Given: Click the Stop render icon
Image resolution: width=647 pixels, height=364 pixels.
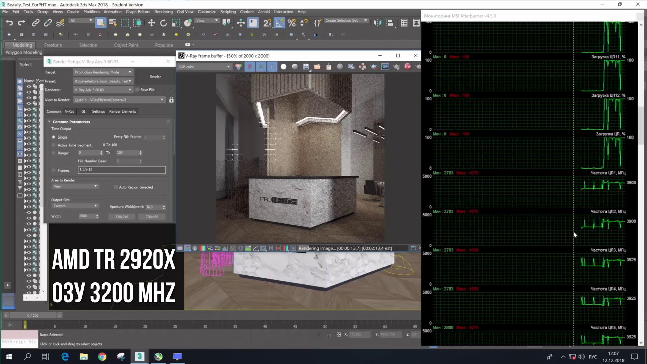Looking at the screenshot, I should pyautogui.click(x=407, y=67).
